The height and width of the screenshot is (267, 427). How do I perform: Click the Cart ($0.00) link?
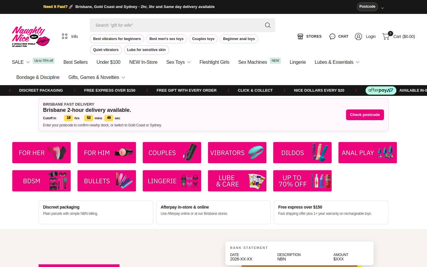(404, 36)
